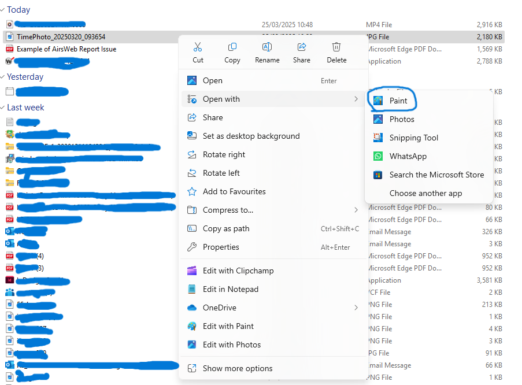Click the Open photo icon

(192, 80)
